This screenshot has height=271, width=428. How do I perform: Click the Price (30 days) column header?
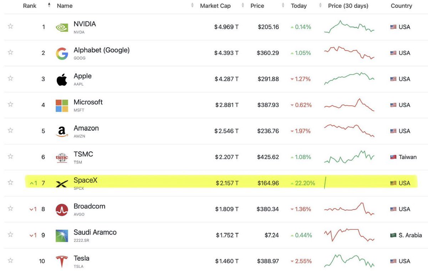(348, 6)
